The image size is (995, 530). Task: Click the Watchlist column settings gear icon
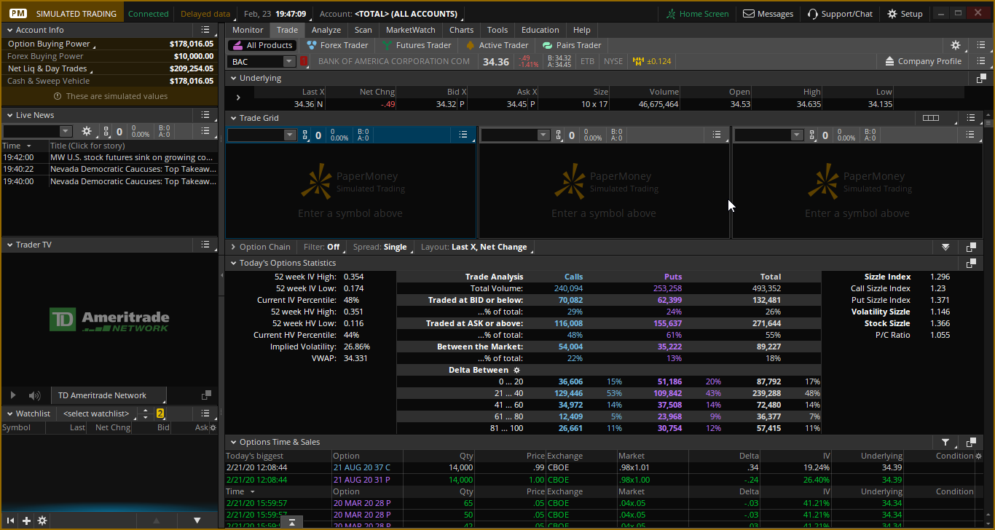point(213,428)
